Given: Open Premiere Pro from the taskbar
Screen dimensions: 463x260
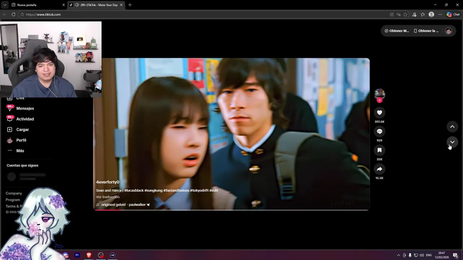Looking at the screenshot, I should tap(77, 255).
